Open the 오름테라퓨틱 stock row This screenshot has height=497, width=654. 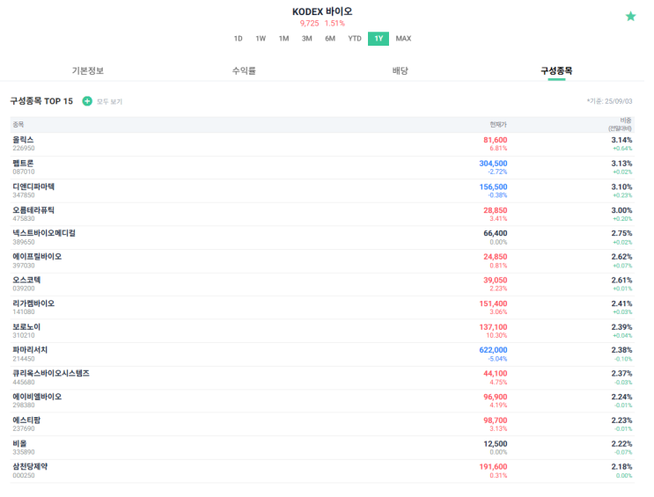coord(322,215)
